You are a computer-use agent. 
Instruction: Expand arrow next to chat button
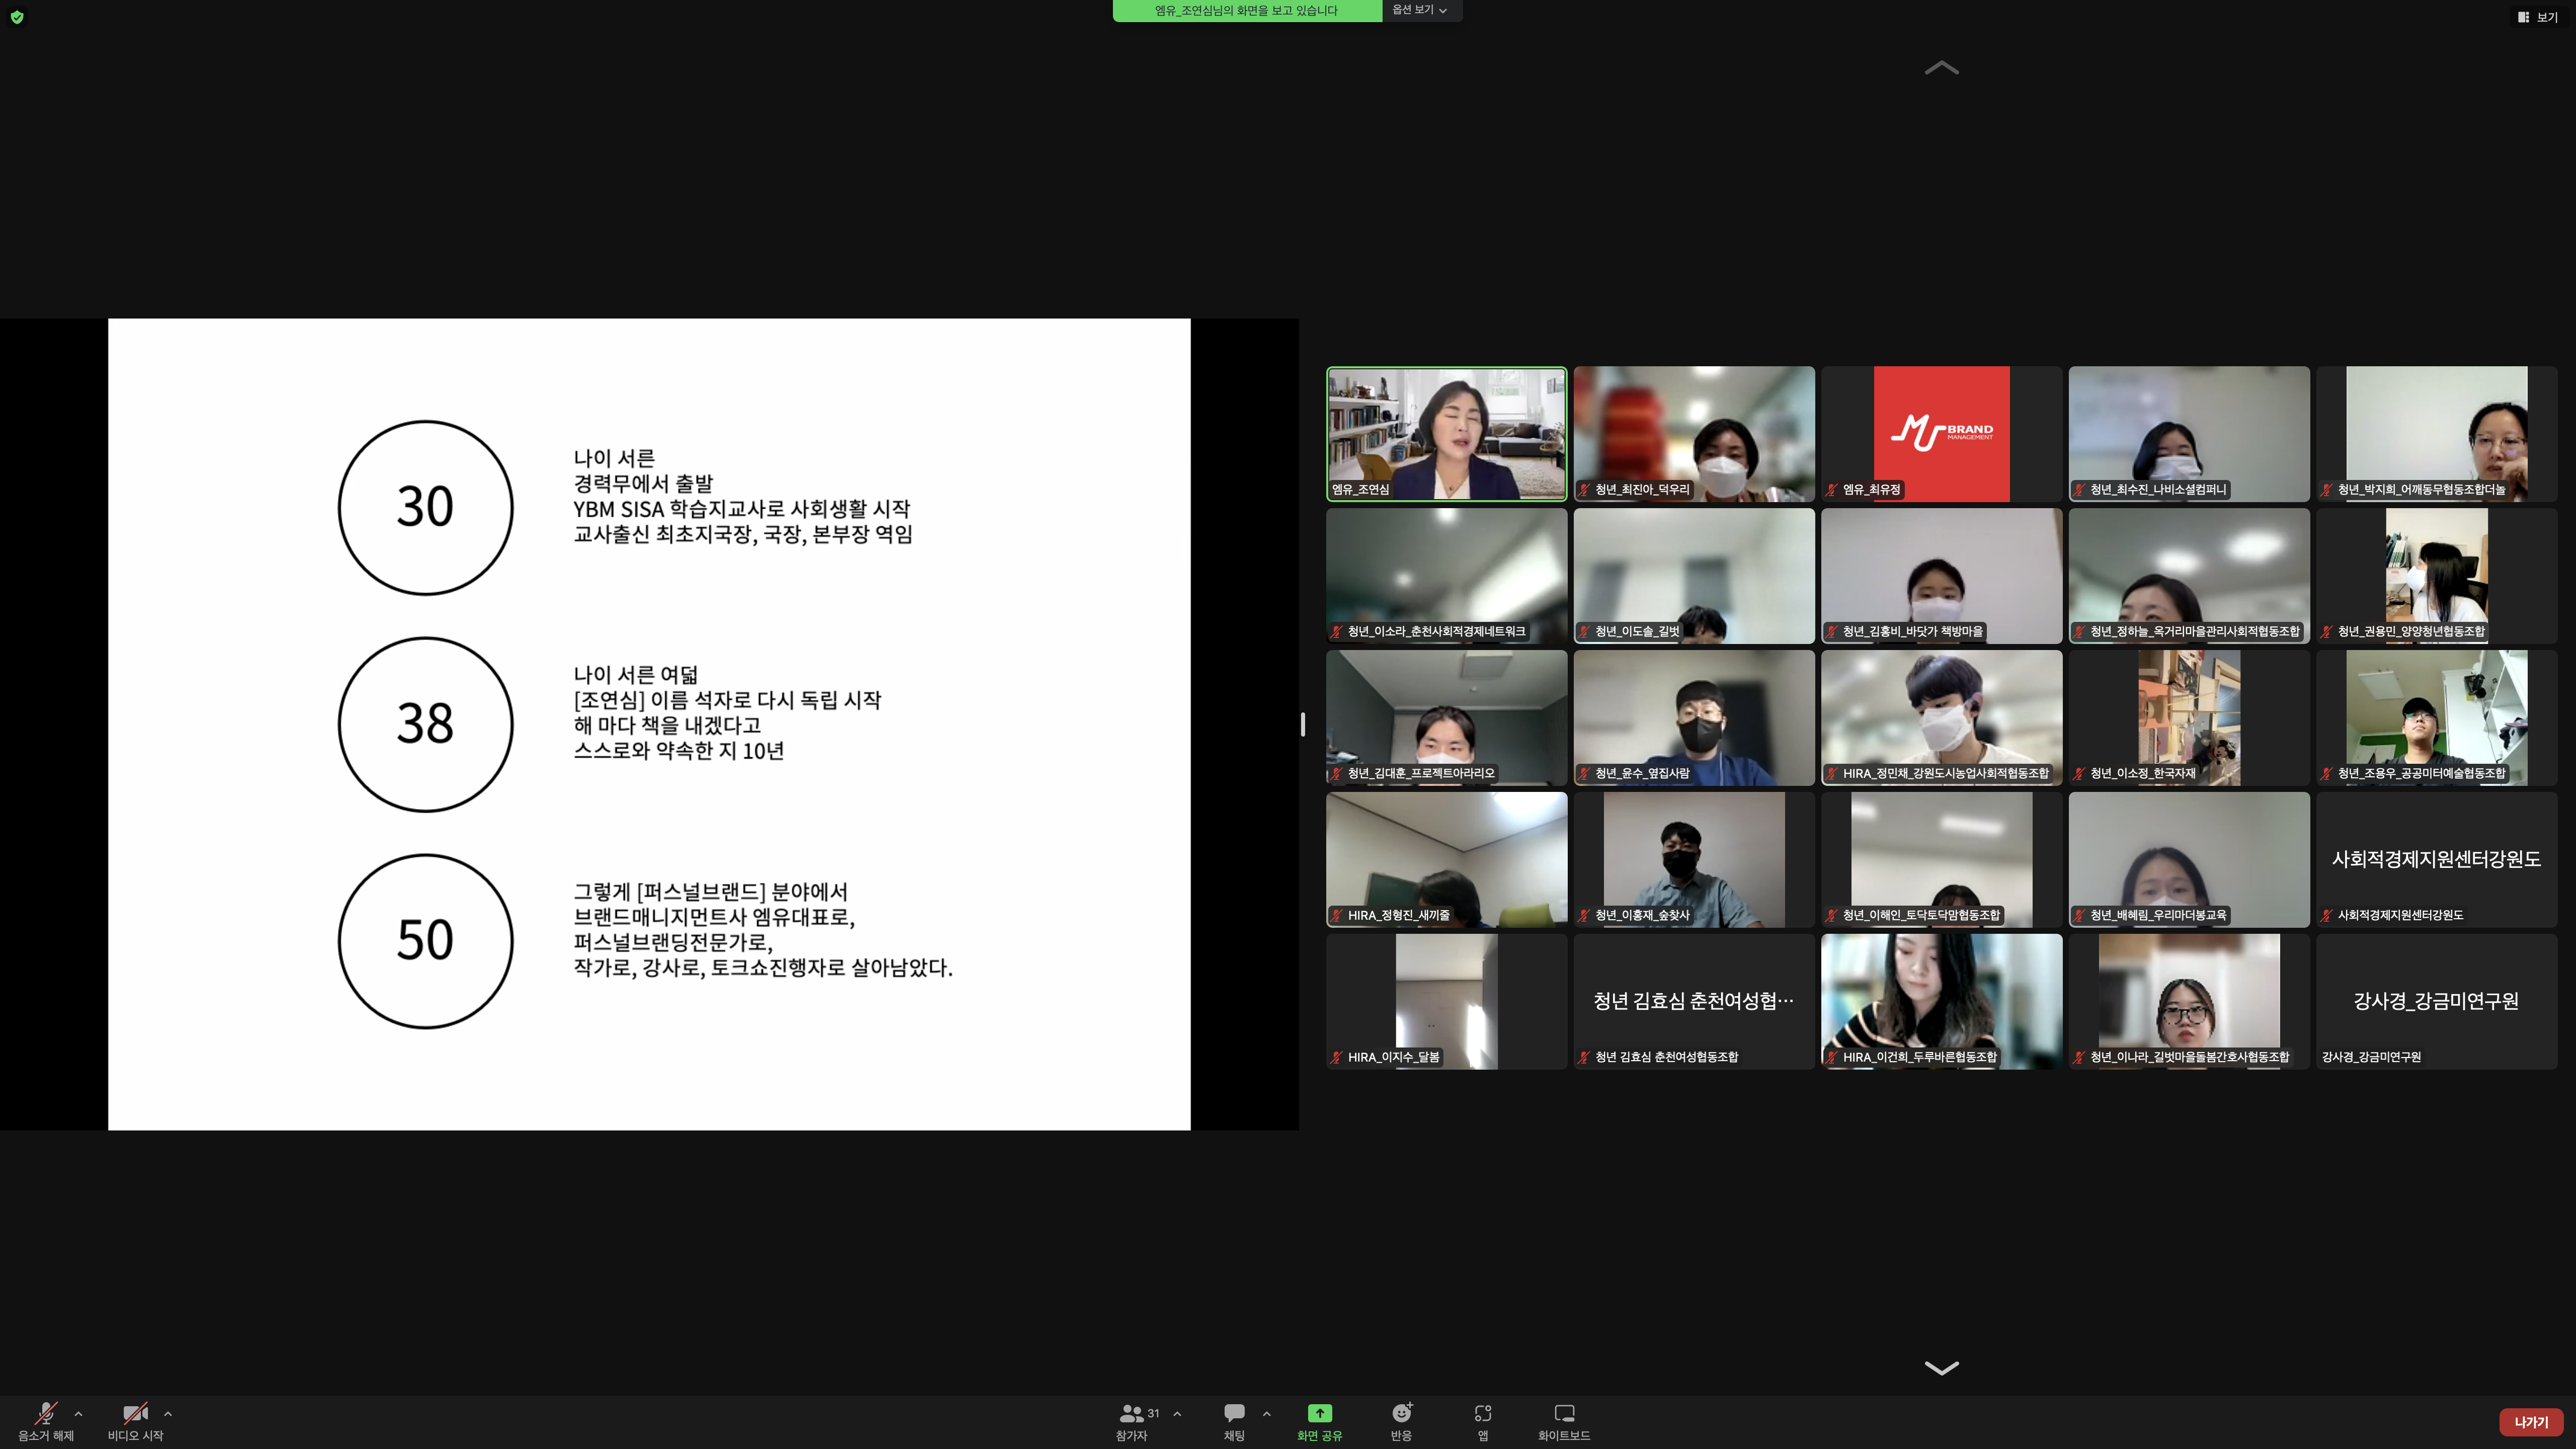pyautogui.click(x=1266, y=1413)
